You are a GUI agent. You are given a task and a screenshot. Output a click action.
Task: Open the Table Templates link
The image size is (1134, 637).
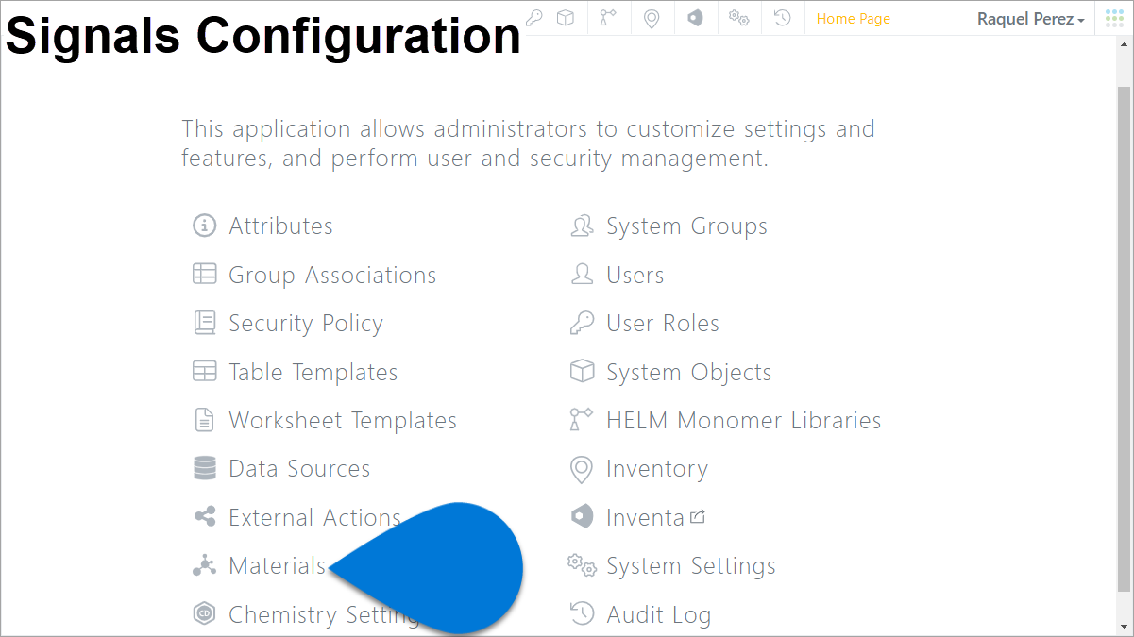(313, 372)
